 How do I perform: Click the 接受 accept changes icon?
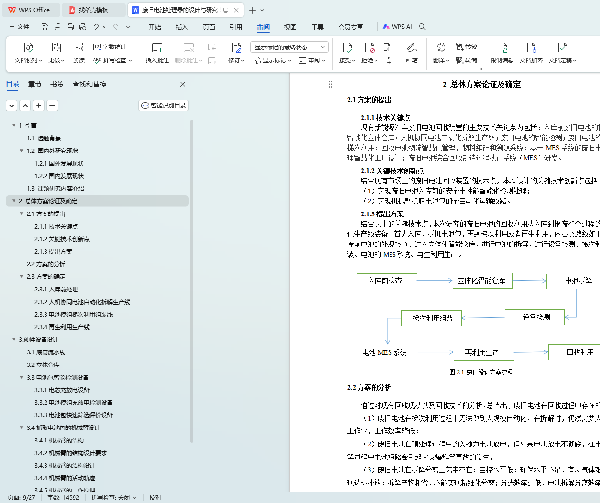coord(347,47)
